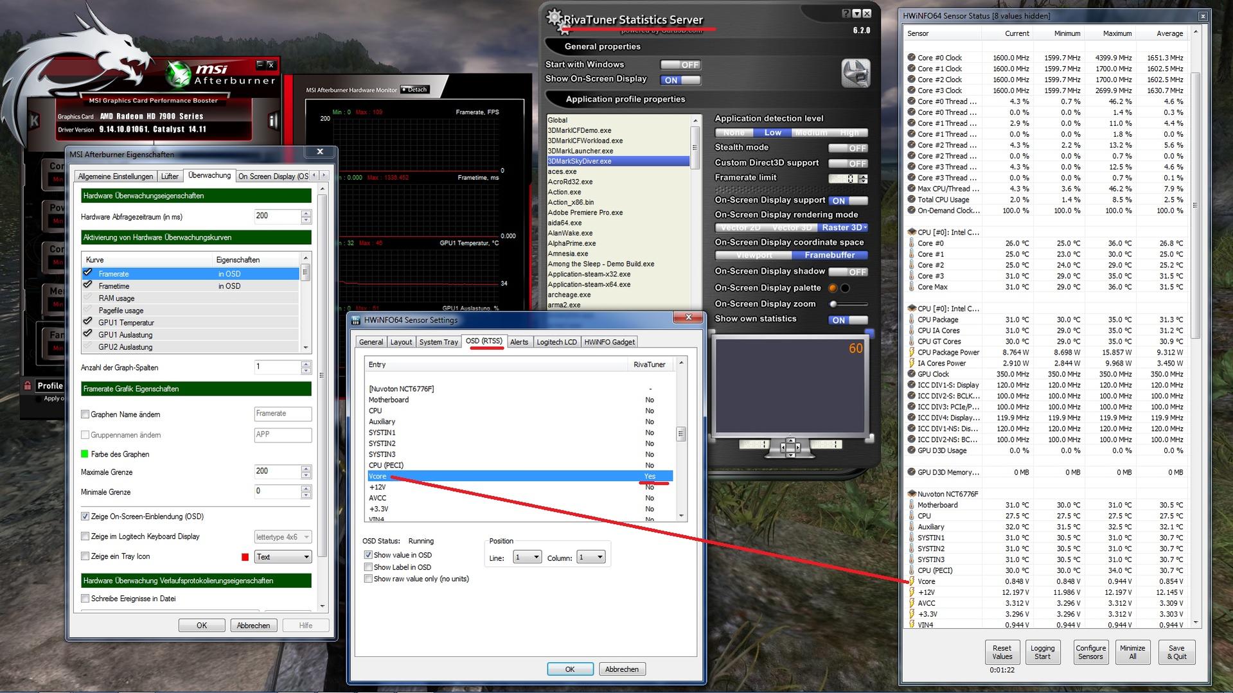
Task: Toggle Show own statistics switch
Action: coord(848,320)
